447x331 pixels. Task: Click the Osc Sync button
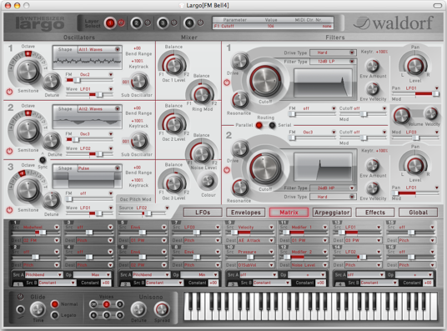(43, 160)
